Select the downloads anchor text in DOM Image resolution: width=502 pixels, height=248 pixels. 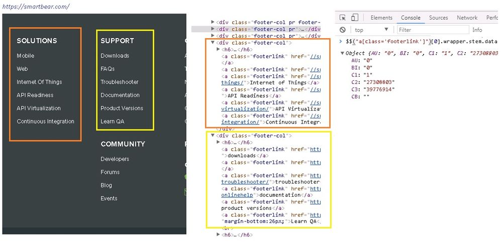242,156
